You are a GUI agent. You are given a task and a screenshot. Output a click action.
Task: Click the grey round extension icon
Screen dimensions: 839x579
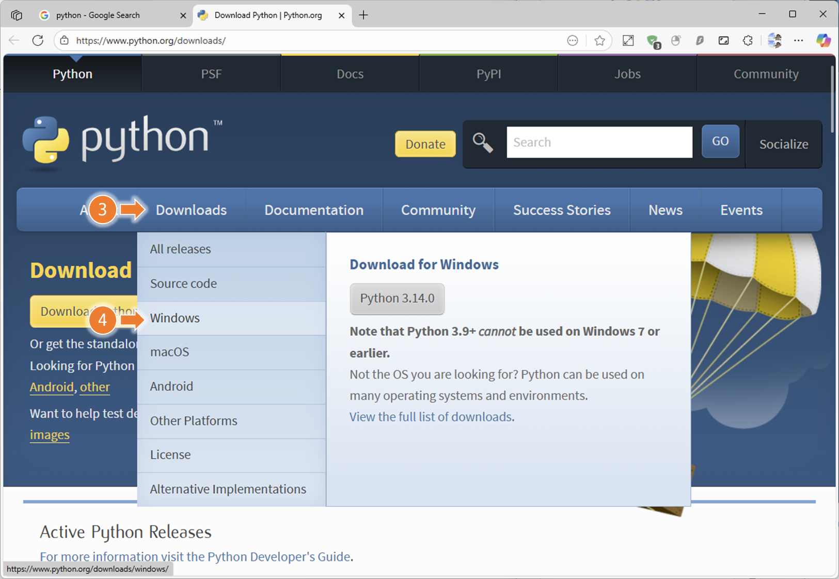coord(676,40)
